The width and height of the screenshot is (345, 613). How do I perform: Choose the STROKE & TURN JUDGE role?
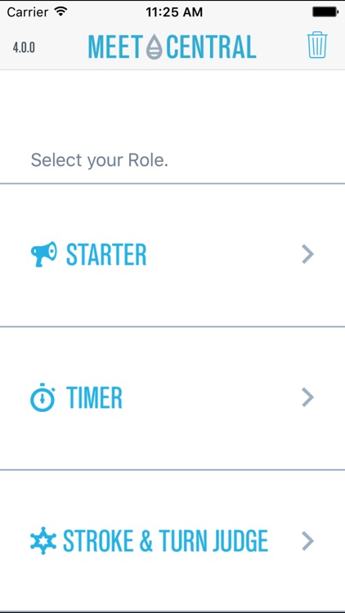(x=172, y=541)
